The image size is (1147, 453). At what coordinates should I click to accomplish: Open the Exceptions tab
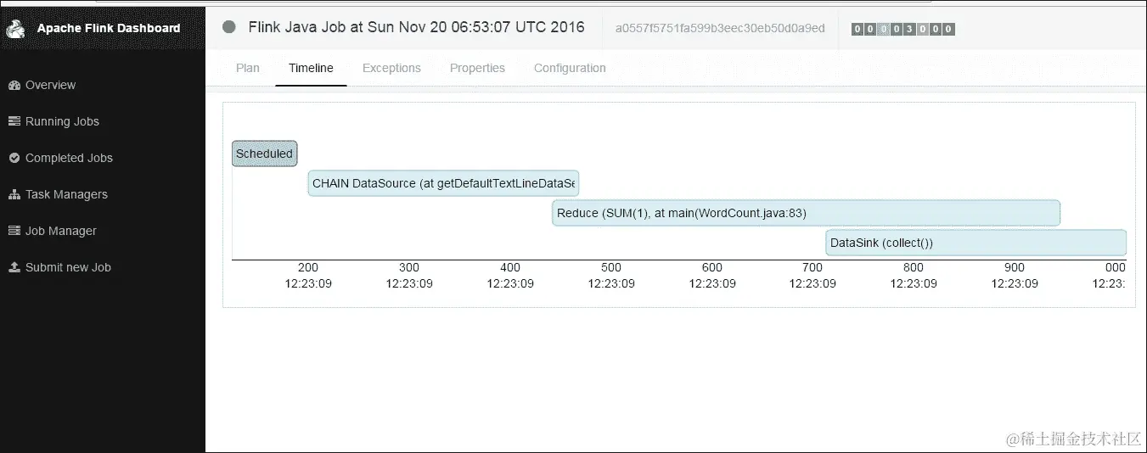click(x=391, y=68)
